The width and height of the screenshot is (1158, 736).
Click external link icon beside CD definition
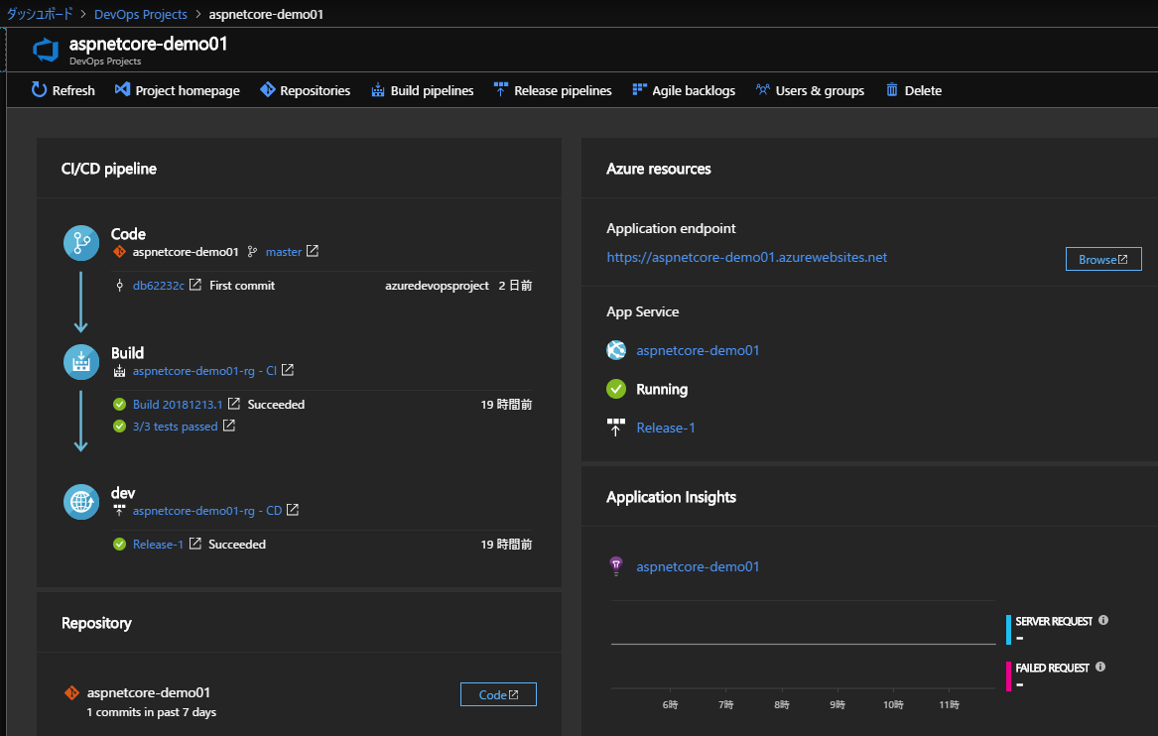[293, 510]
